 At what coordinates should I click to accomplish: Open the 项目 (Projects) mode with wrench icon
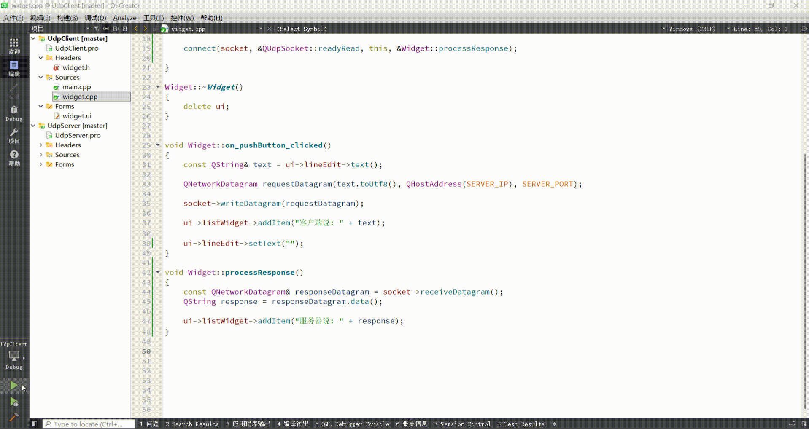tap(14, 135)
